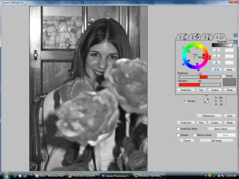This screenshot has height=179, width=239.
Task: Click the Setup button
Action: (226, 135)
